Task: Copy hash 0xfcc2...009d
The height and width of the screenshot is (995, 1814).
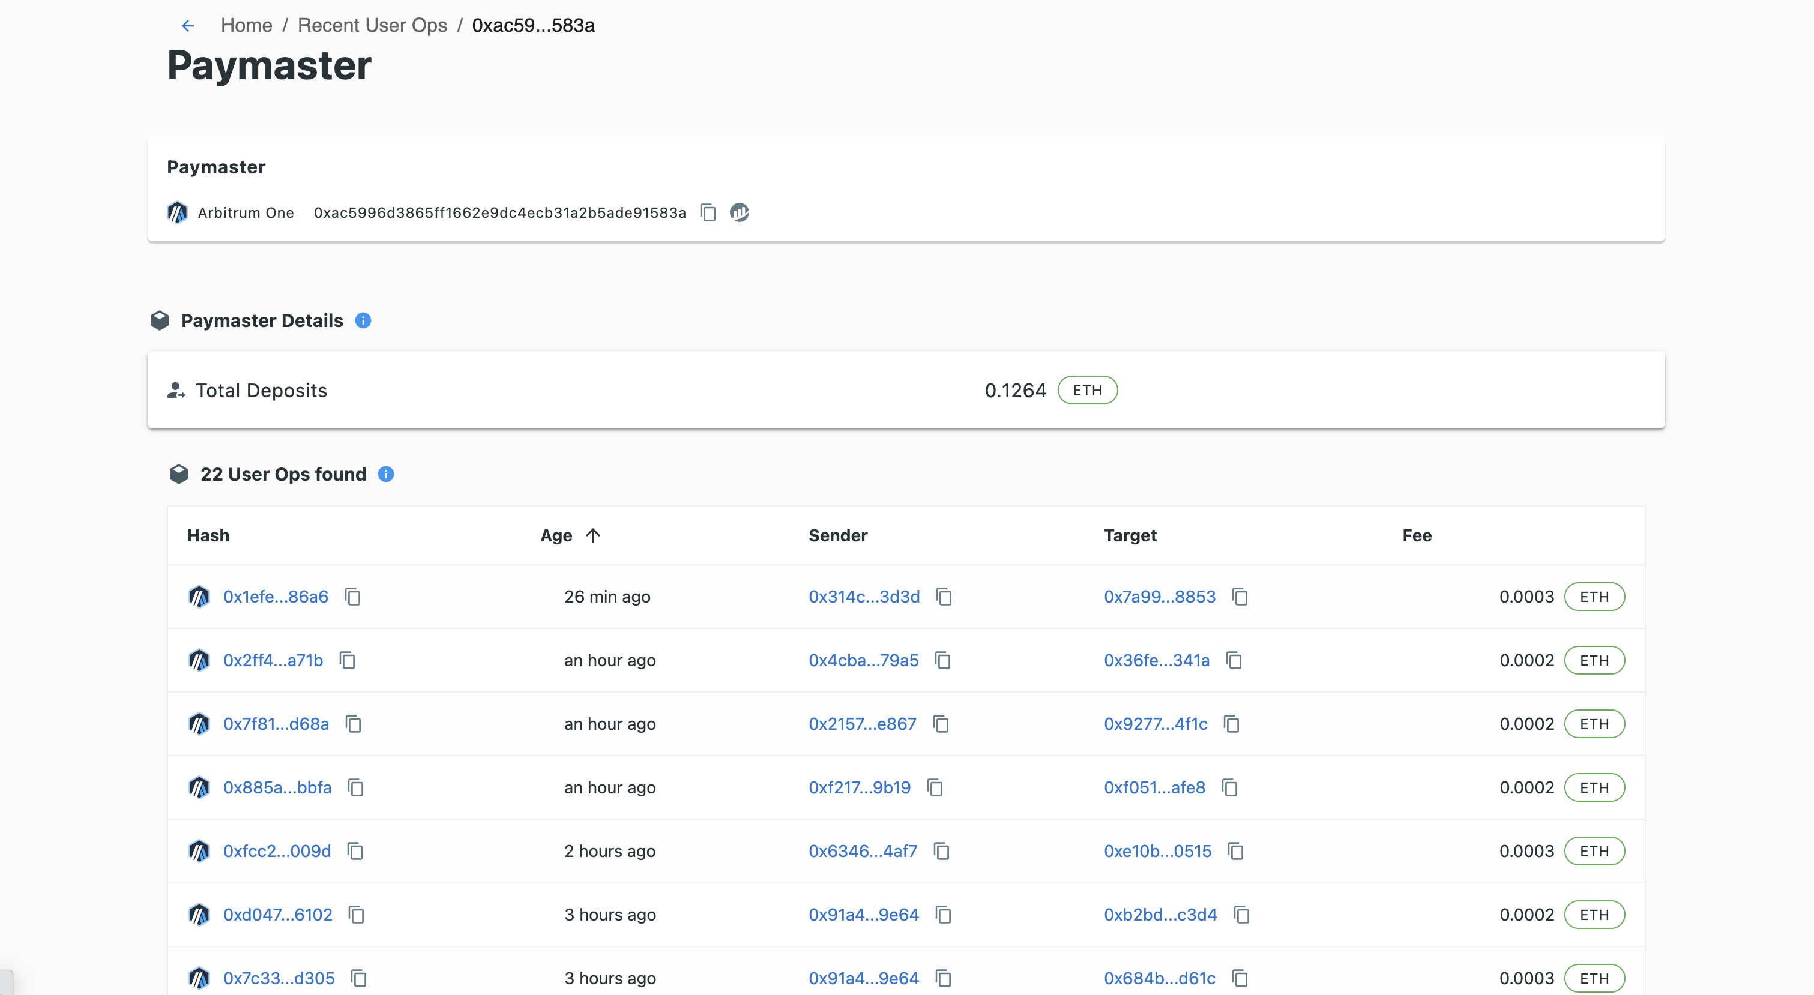Action: 355,852
